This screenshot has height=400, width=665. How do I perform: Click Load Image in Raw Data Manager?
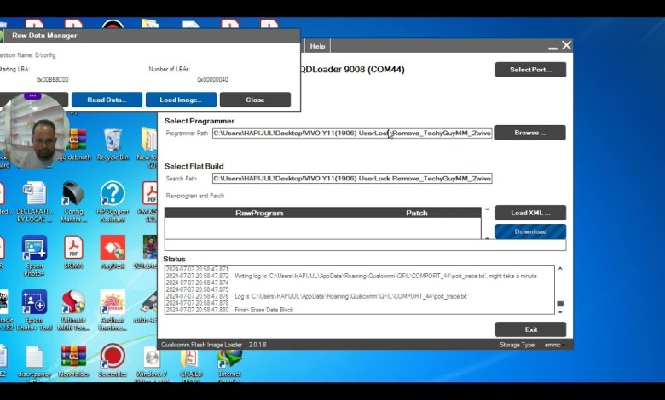click(181, 100)
